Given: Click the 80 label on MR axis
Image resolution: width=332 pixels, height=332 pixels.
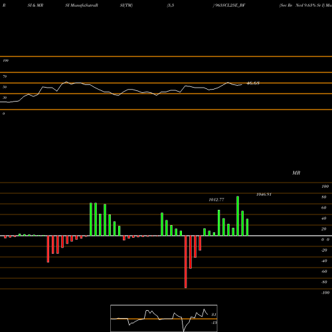Looking at the screenshot, I should click(x=324, y=197).
